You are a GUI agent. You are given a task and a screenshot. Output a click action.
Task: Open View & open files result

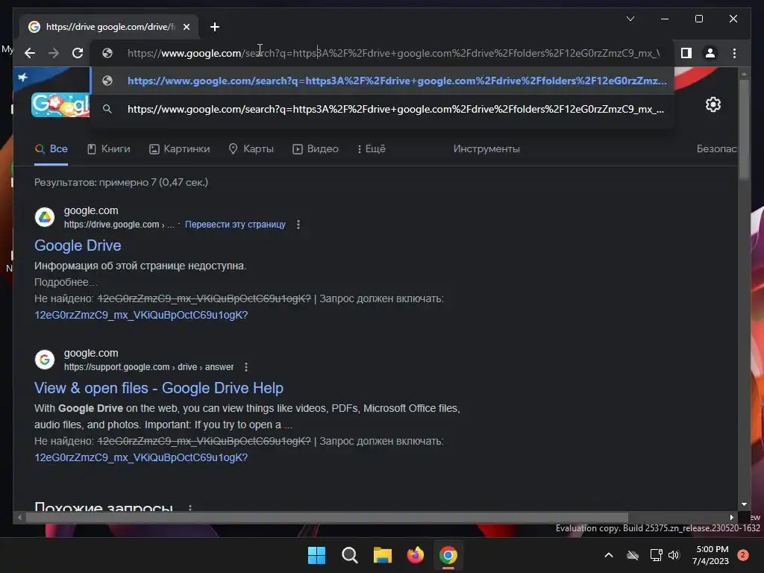(158, 388)
